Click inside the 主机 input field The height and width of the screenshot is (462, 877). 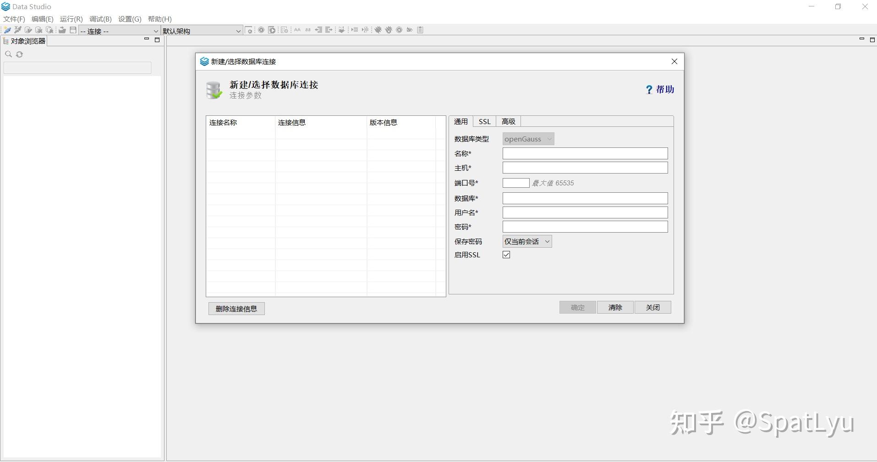(x=585, y=168)
